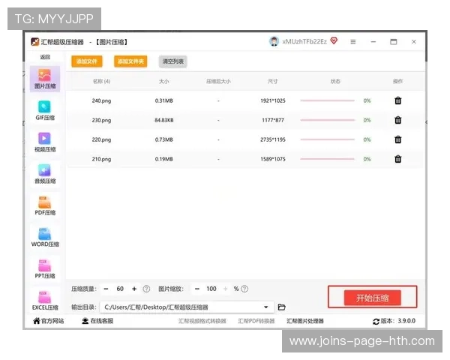Image resolution: width=450 pixels, height=360 pixels.
Task: Open WORD压缩 in the sidebar
Action: [x=45, y=237]
